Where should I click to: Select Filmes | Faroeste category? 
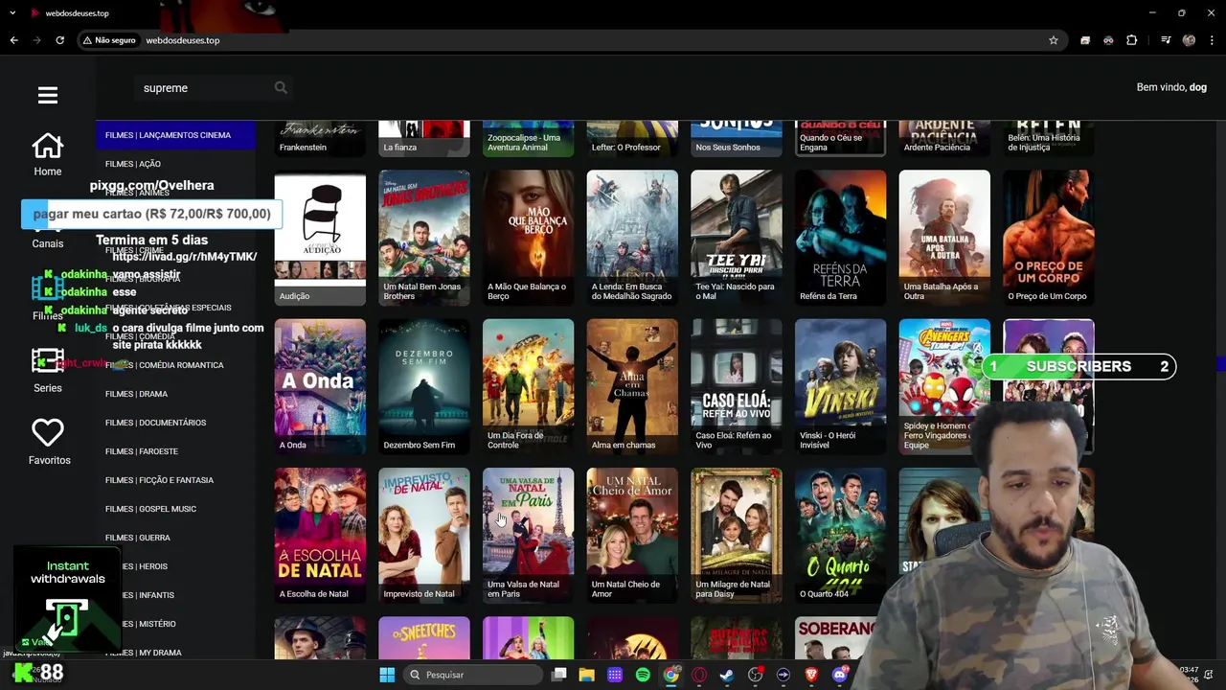click(175, 451)
